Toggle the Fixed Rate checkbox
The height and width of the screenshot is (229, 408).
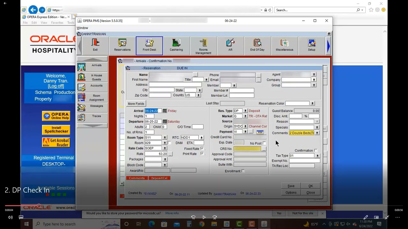[x=202, y=149]
